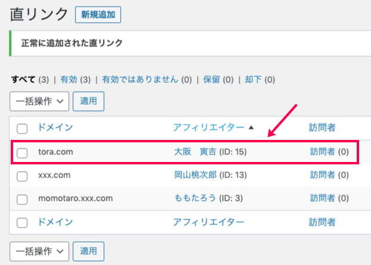The image size is (371, 265).
Task: Open 訪問者 link for xxx.com
Action: (323, 175)
